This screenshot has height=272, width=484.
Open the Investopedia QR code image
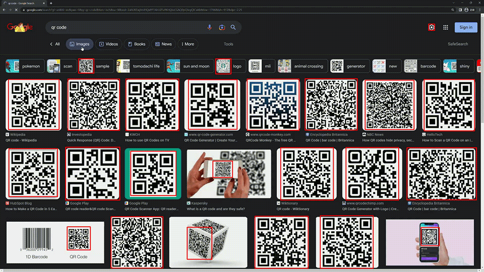[94, 105]
